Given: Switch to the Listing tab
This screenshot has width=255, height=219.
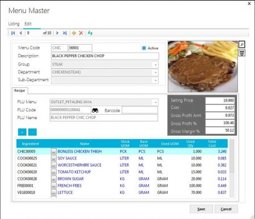Looking at the screenshot, I should click(14, 24).
